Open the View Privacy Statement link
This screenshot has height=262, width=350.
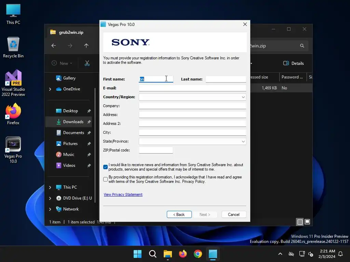(123, 194)
